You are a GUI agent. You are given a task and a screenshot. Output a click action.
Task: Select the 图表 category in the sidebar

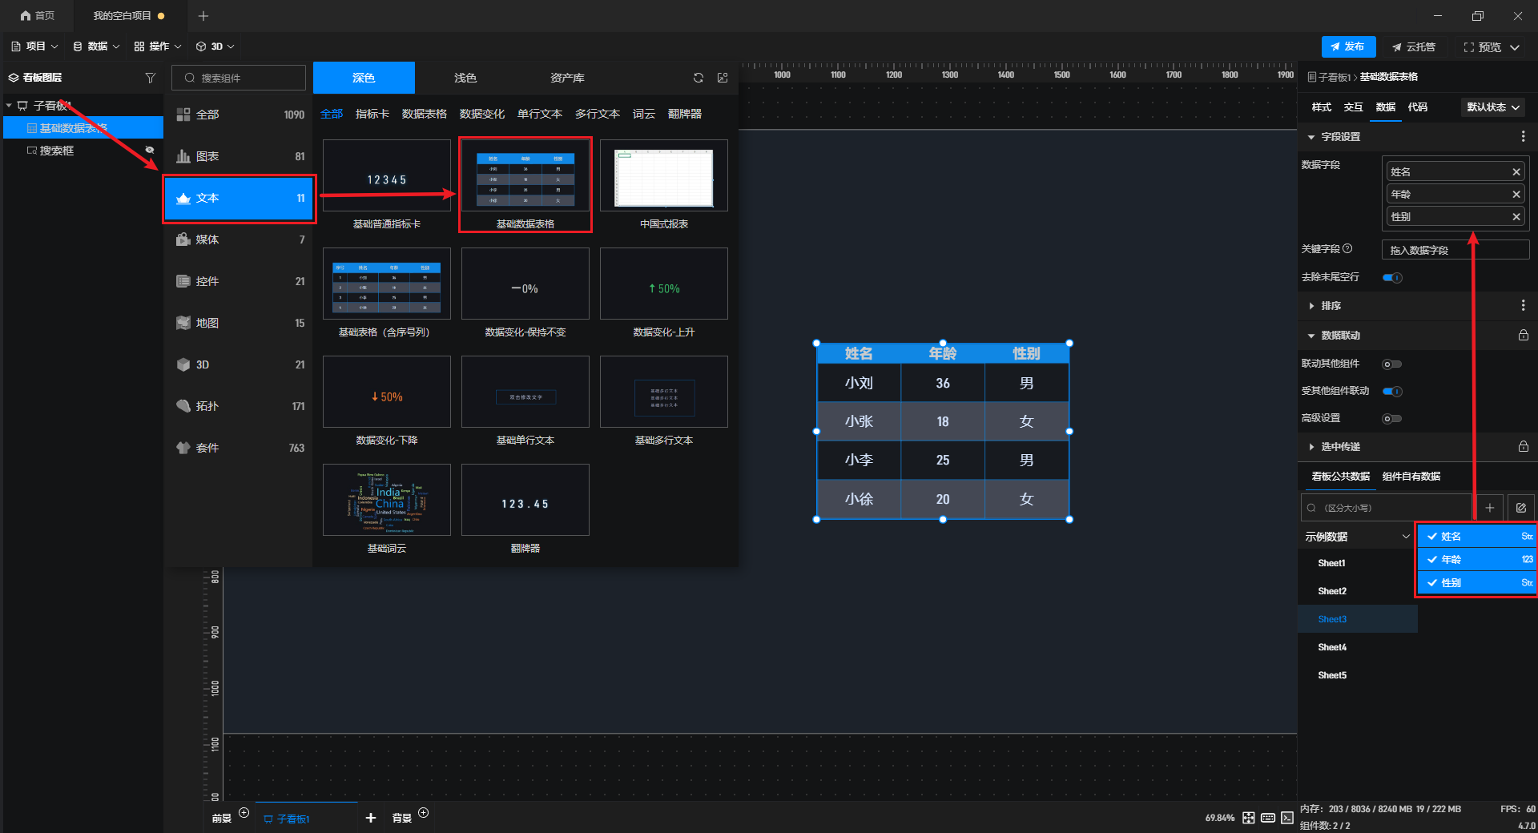[x=239, y=156]
